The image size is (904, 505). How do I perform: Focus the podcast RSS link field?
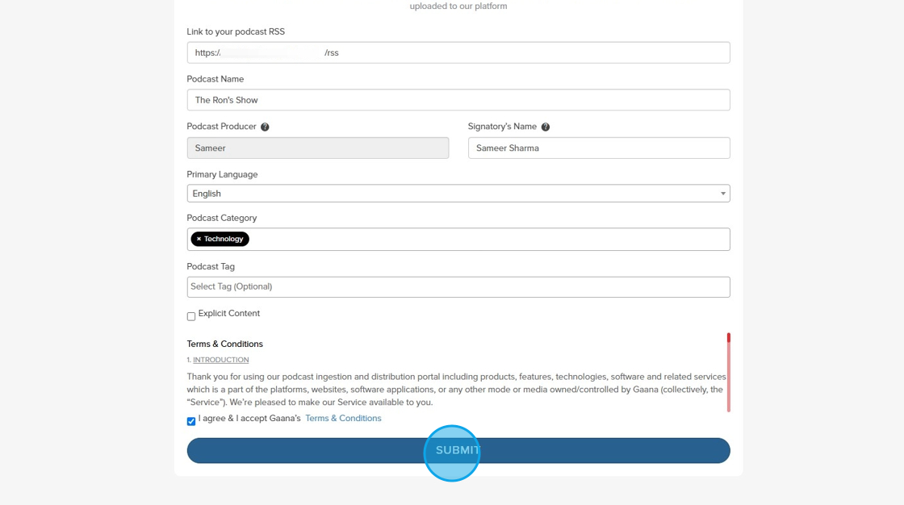coord(458,52)
